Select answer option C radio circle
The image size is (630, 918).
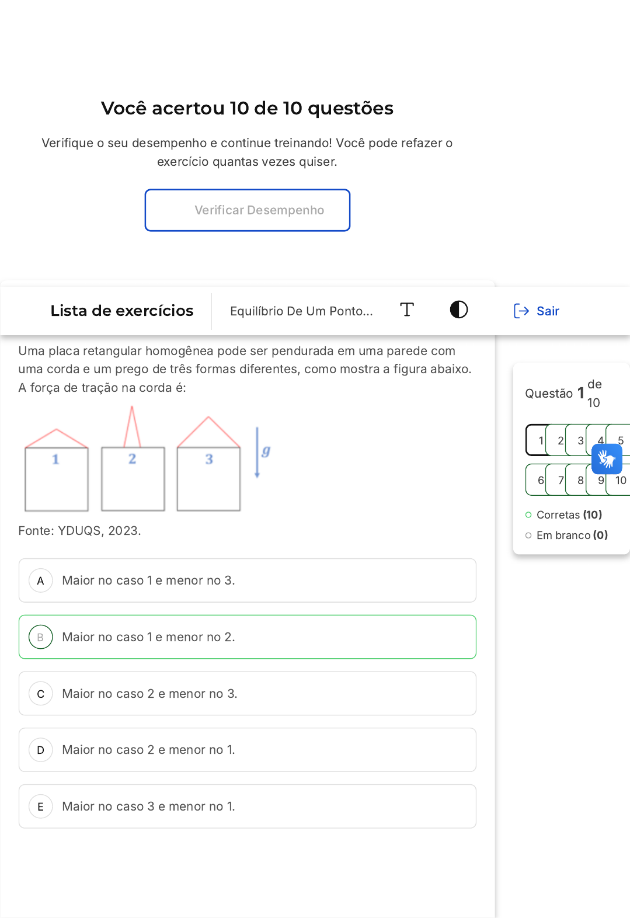pyautogui.click(x=41, y=694)
